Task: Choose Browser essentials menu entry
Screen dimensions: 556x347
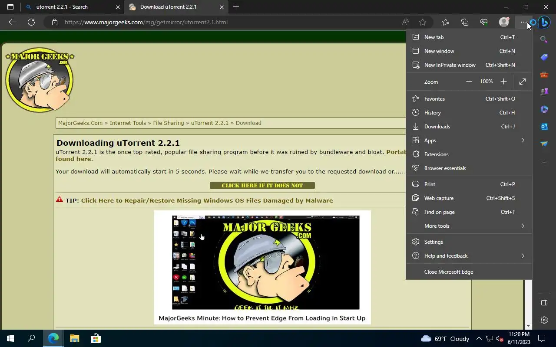Action: (469, 168)
